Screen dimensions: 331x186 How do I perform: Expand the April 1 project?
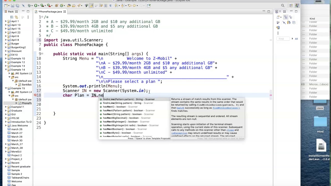click(x=6, y=21)
